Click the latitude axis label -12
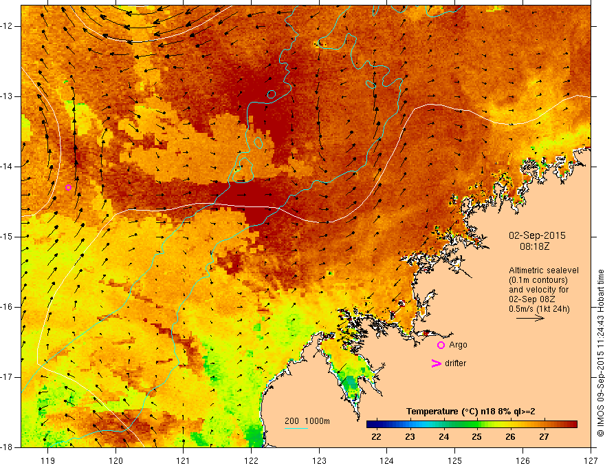This screenshot has width=605, height=468. [8, 26]
